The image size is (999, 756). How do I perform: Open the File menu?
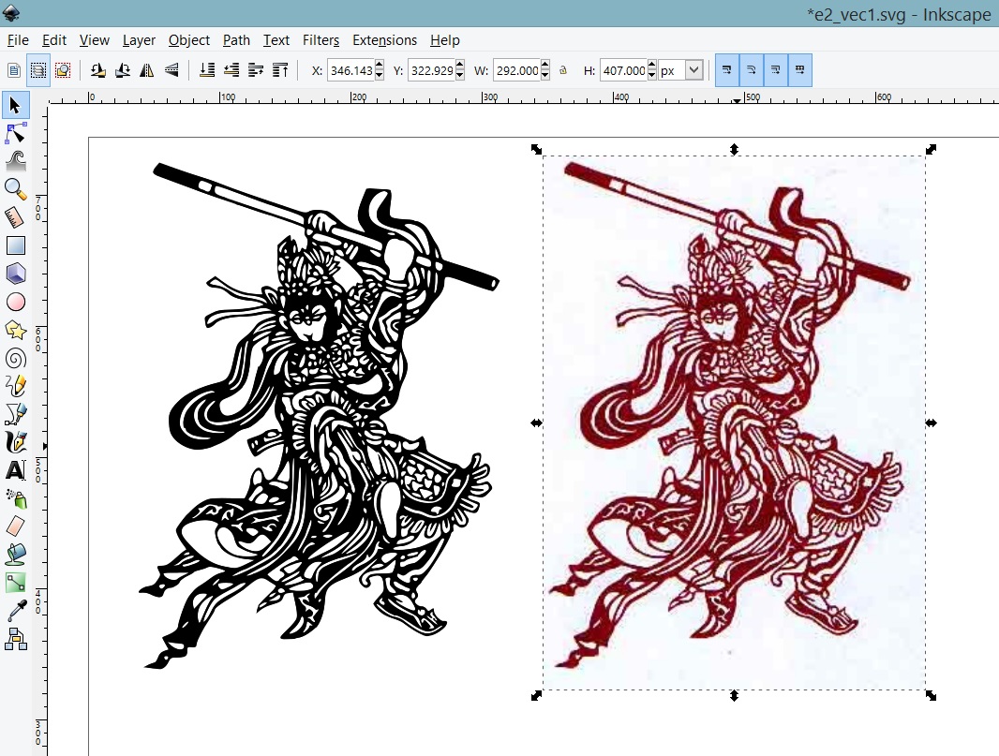tap(18, 40)
